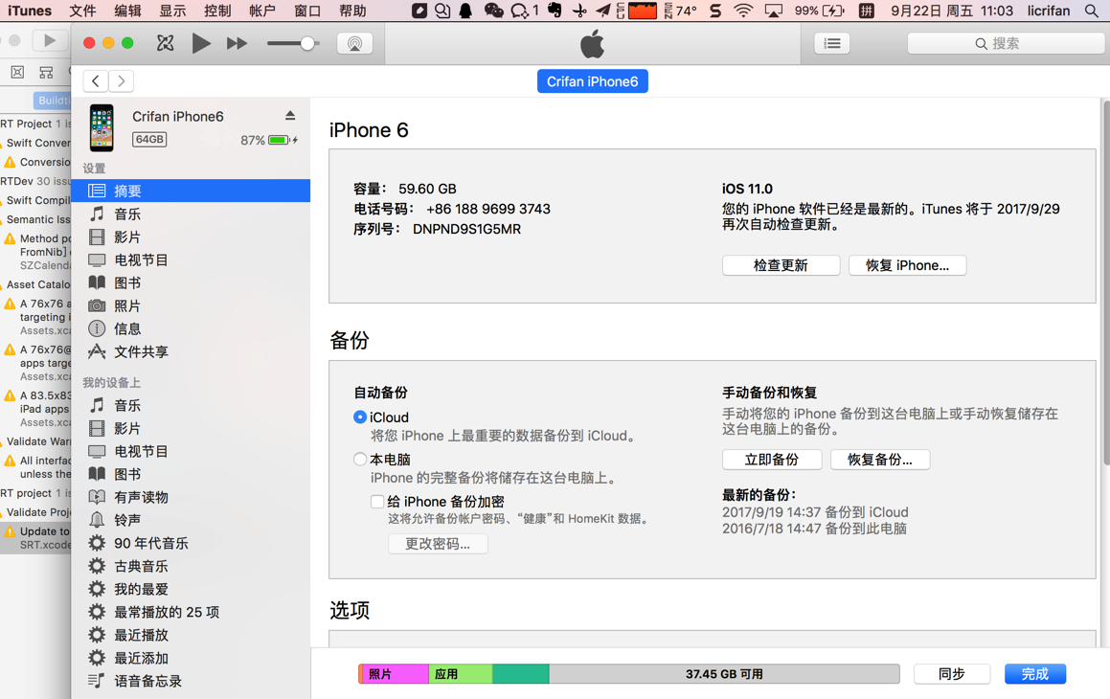Go back with the left arrow button
The height and width of the screenshot is (699, 1110).
tap(96, 81)
